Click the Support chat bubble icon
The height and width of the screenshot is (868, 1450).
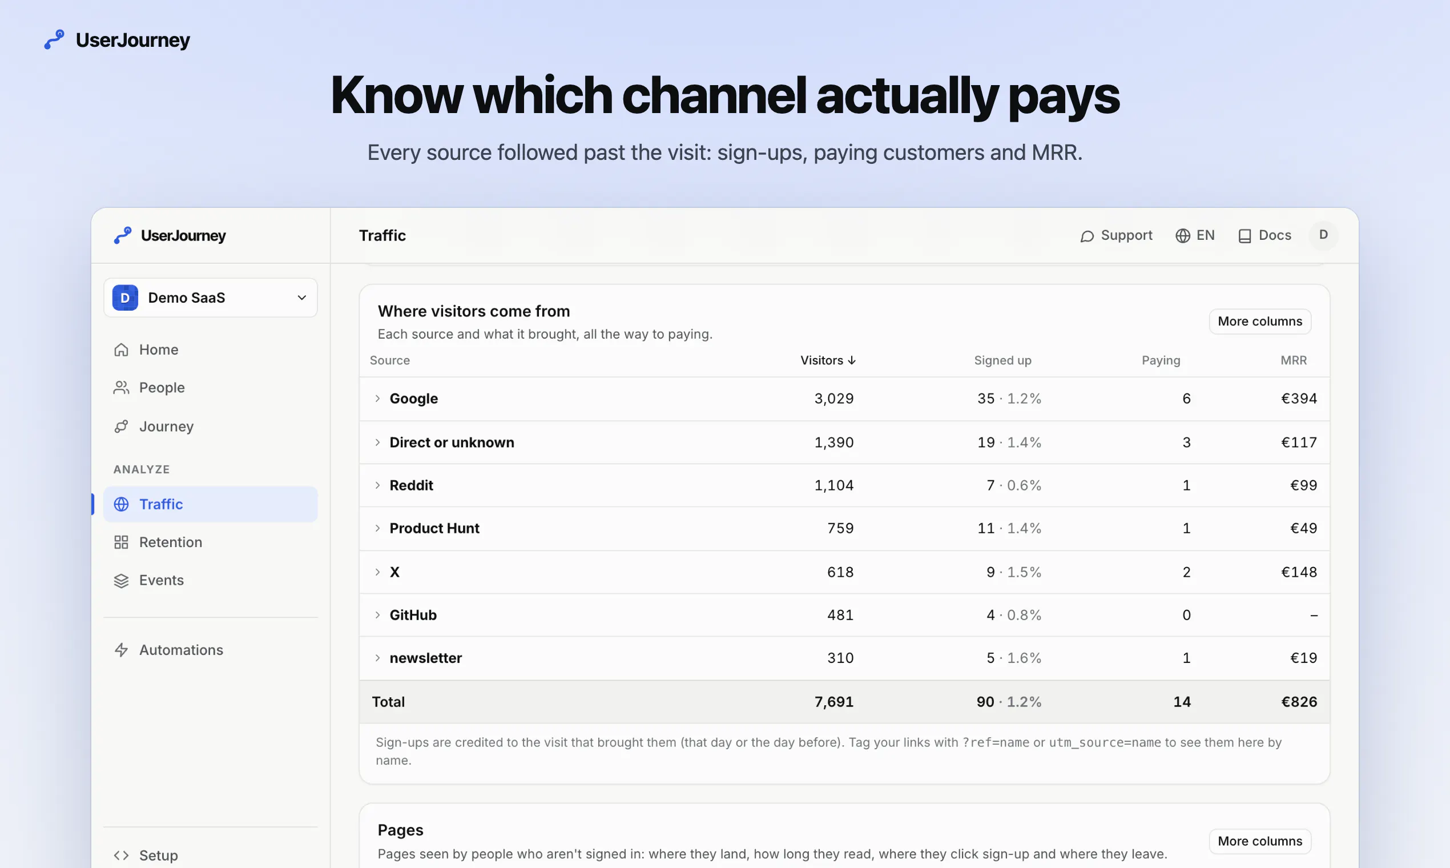(1087, 236)
